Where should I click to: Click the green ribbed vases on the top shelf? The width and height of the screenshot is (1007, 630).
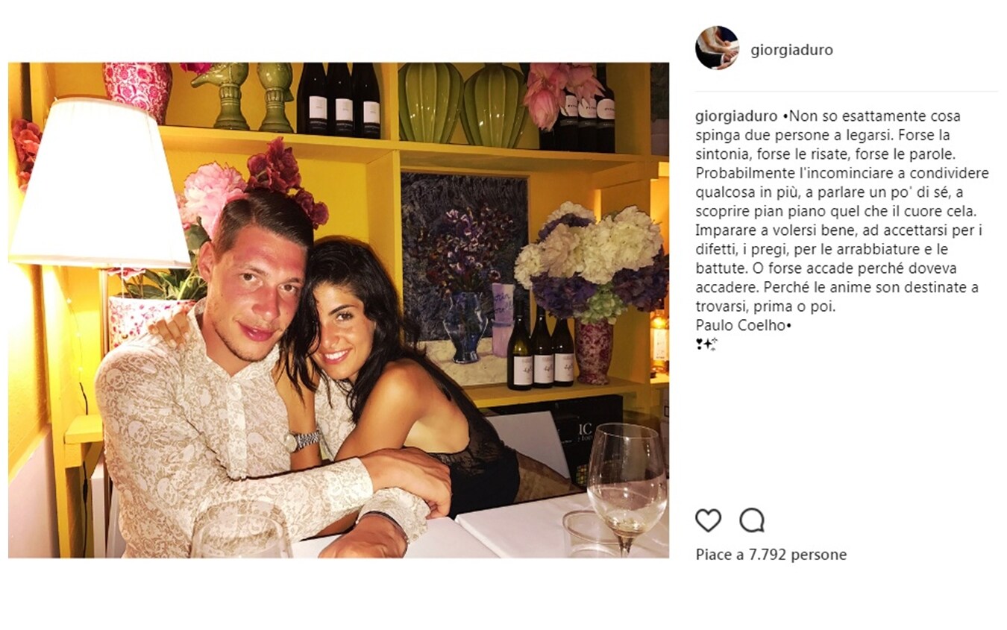pos(462,104)
